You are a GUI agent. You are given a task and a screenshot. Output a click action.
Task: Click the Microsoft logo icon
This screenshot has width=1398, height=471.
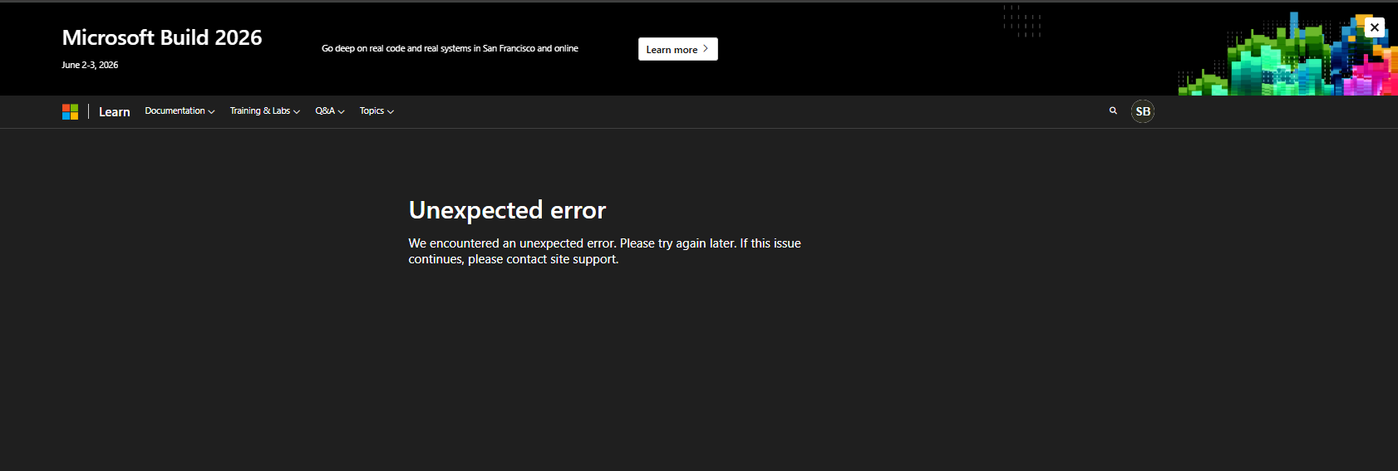click(x=70, y=111)
